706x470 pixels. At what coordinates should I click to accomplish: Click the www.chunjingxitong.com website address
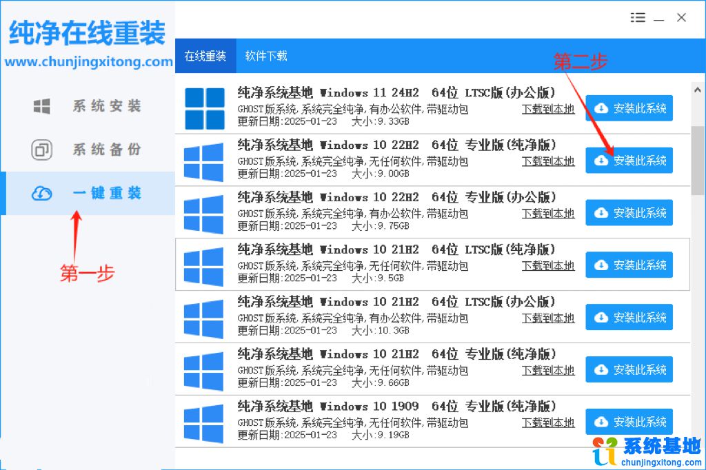(89, 61)
